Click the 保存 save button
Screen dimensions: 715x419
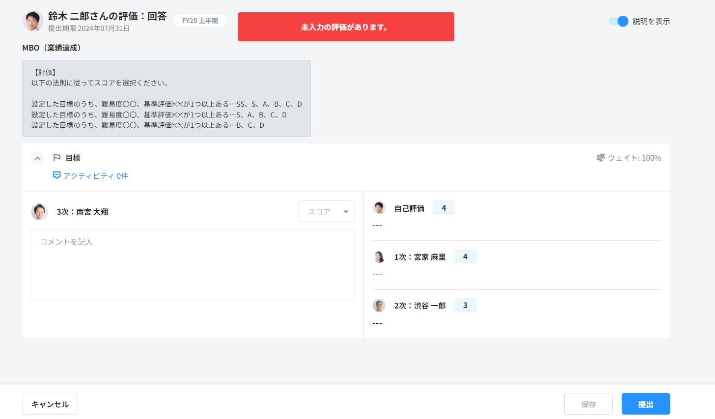pyautogui.click(x=588, y=404)
